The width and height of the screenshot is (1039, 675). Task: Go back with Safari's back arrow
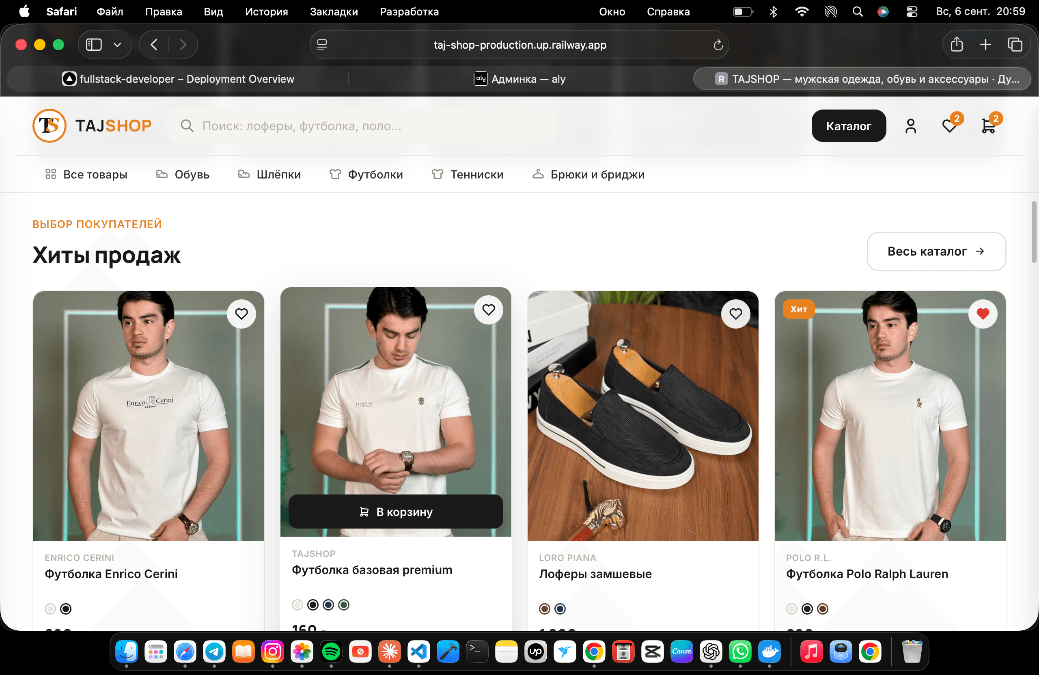pyautogui.click(x=154, y=45)
